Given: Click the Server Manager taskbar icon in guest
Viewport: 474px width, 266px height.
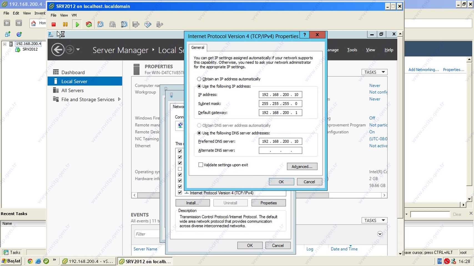Looking at the screenshot, I should point(51,34).
